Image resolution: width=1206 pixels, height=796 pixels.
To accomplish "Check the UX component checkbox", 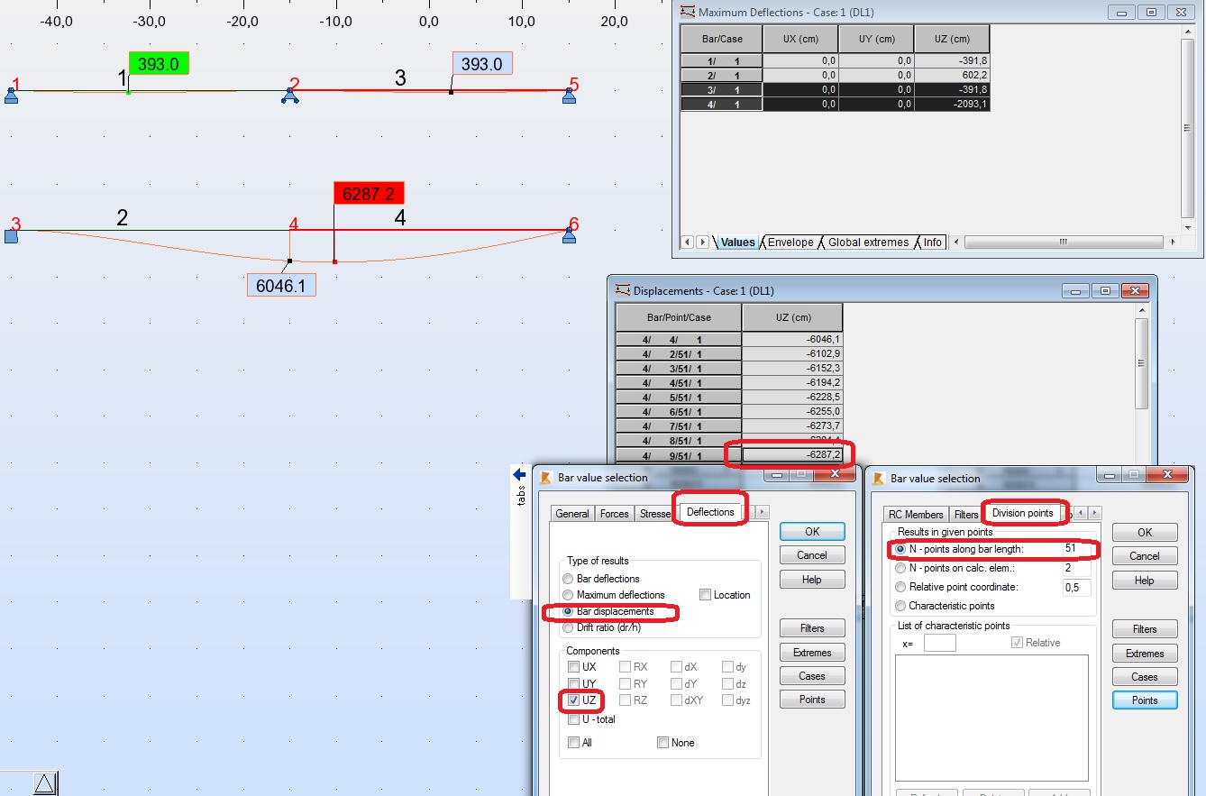I will (x=574, y=667).
